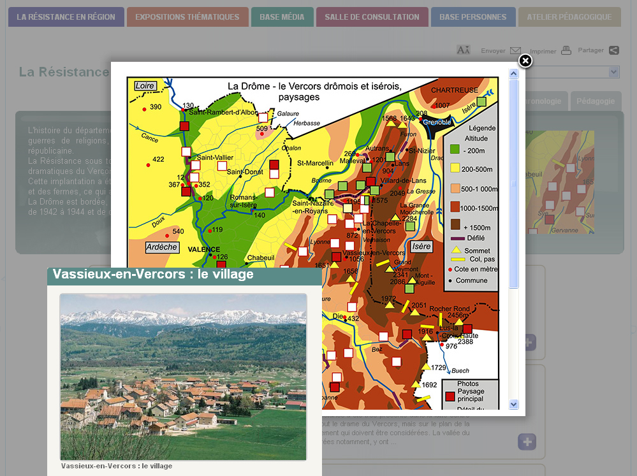Click the popup title 'Vassieux-en-Vercors : le village'
The image size is (637, 476).
click(x=153, y=274)
